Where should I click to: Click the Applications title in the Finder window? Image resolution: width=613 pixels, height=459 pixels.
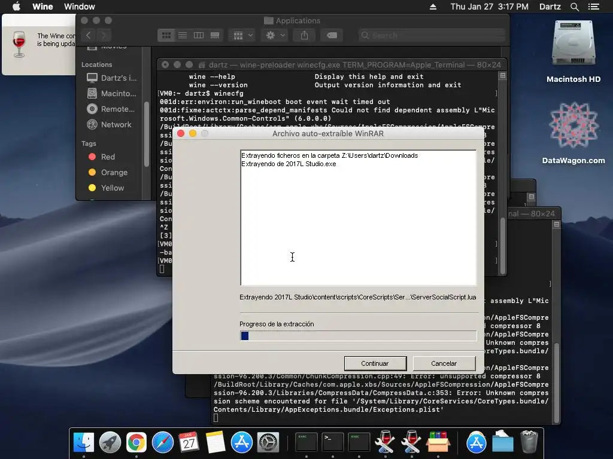(x=298, y=21)
